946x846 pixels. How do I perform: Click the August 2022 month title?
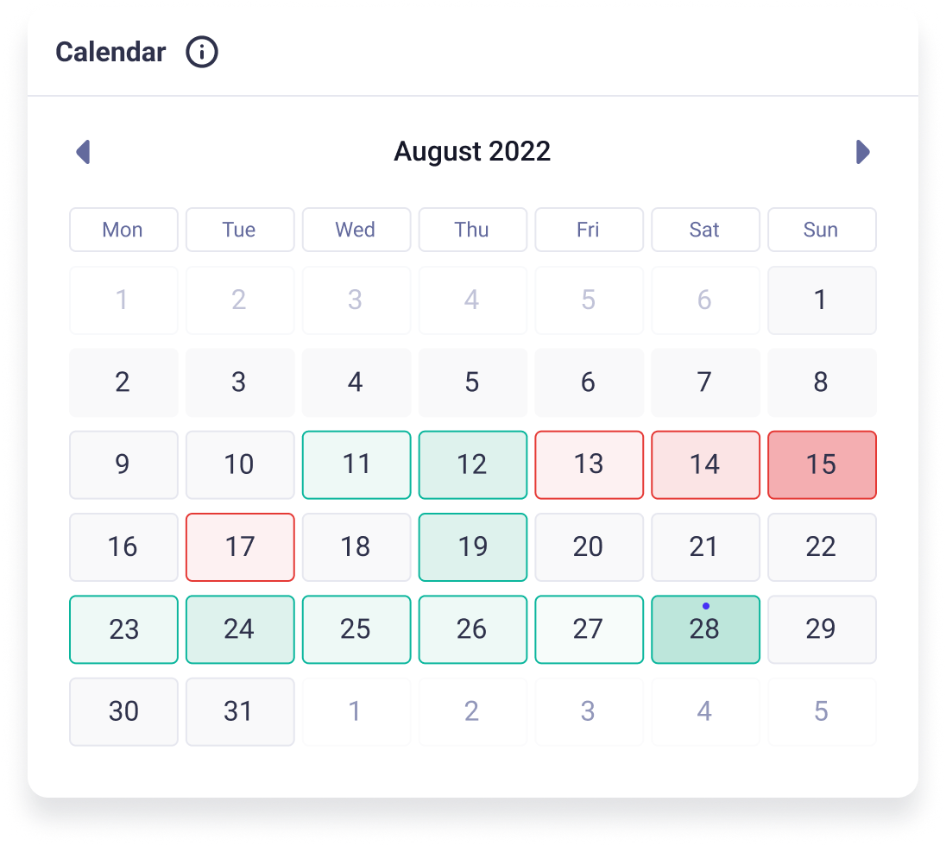click(472, 152)
